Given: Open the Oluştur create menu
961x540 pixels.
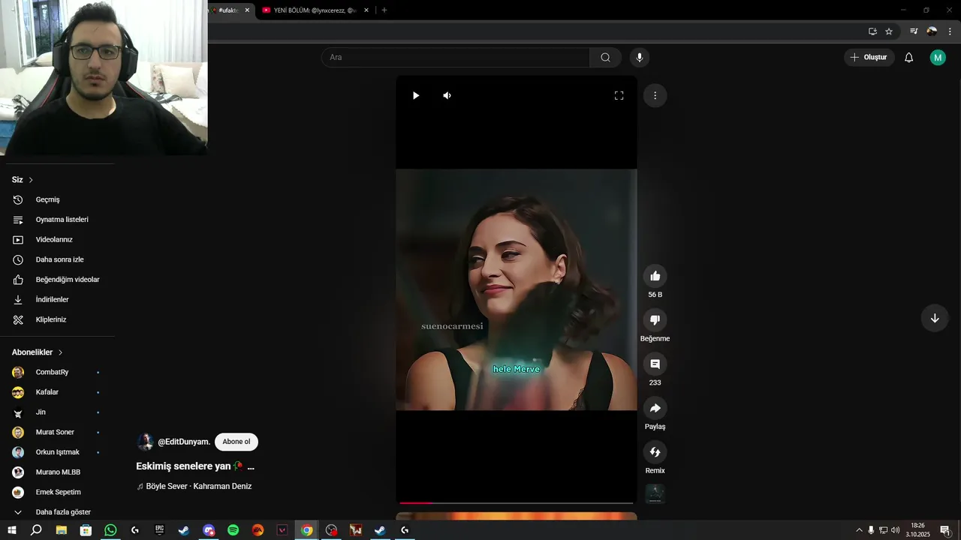Looking at the screenshot, I should point(869,57).
